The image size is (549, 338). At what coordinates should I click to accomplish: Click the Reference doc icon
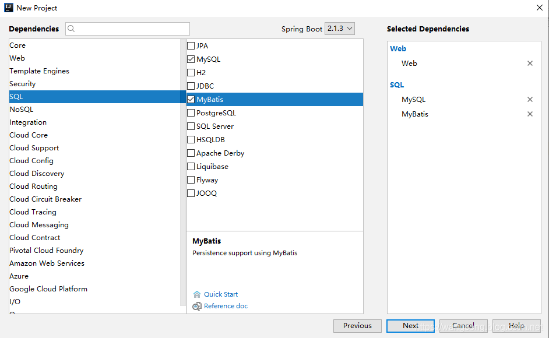point(197,306)
